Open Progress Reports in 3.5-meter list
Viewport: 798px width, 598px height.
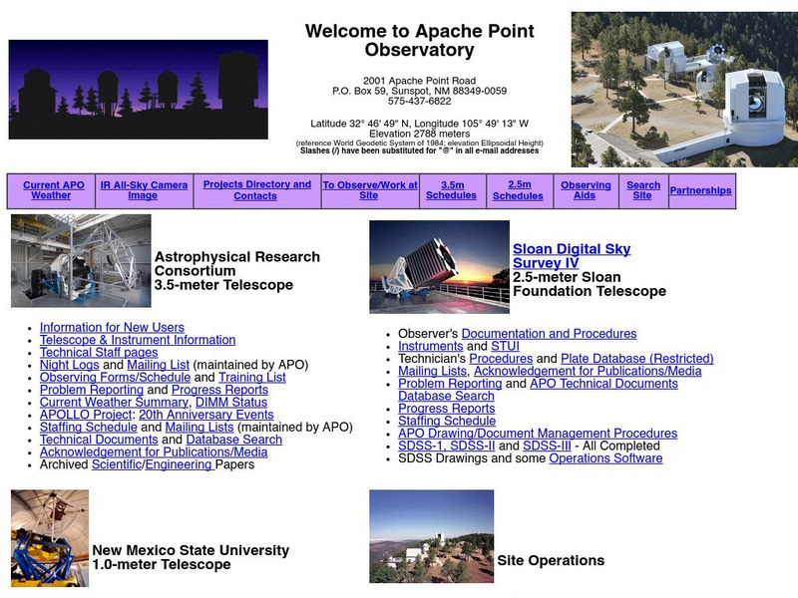(219, 390)
